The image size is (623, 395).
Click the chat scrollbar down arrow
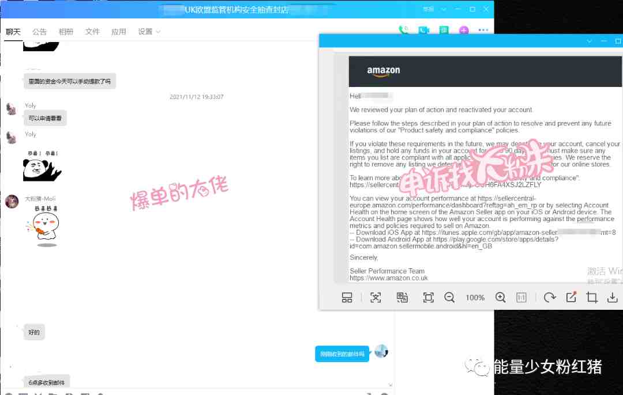point(390,385)
